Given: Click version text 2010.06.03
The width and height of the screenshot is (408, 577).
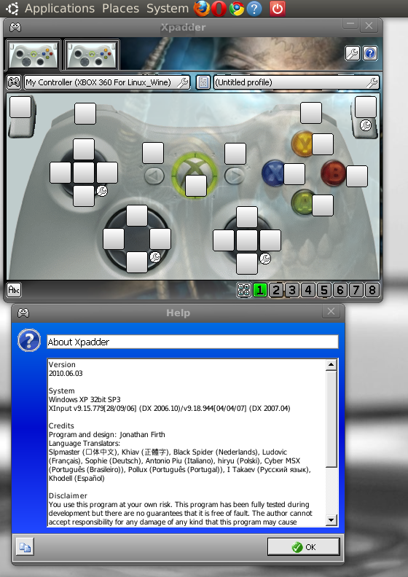Looking at the screenshot, I should tap(66, 374).
